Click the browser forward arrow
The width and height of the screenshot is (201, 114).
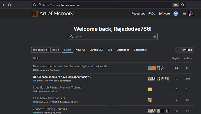pos(3,5)
